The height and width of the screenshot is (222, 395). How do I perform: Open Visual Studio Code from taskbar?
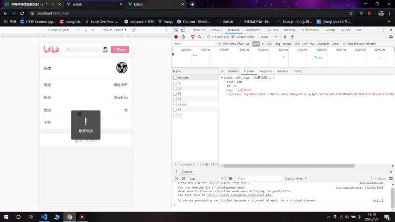point(44,217)
